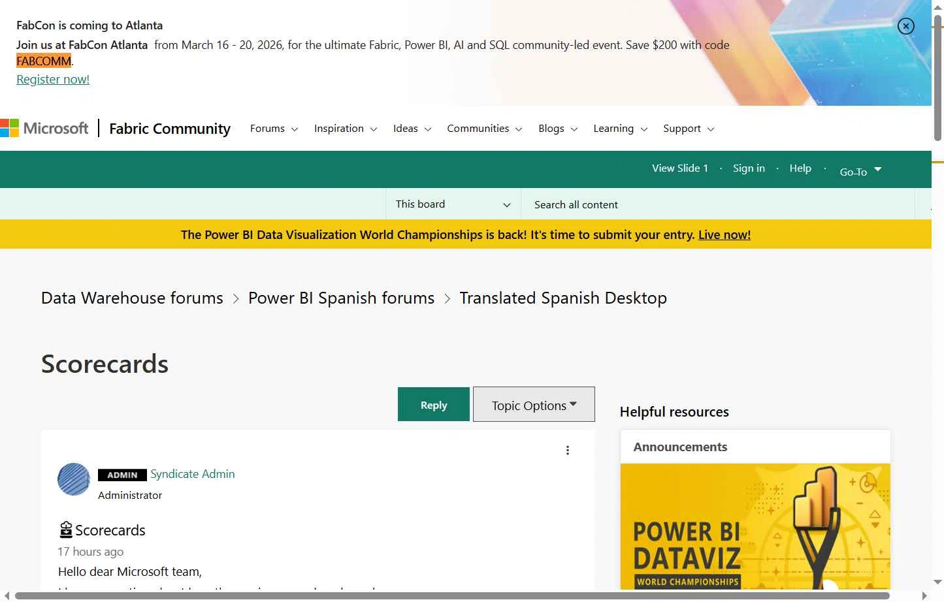Screen dimensions: 944x602
Task: Click the Announcements card header
Action: (x=755, y=447)
